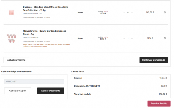This screenshot has height=108, width=174.
Task: Open the FlowerKnows blush thumbnail image
Action: tap(11, 38)
